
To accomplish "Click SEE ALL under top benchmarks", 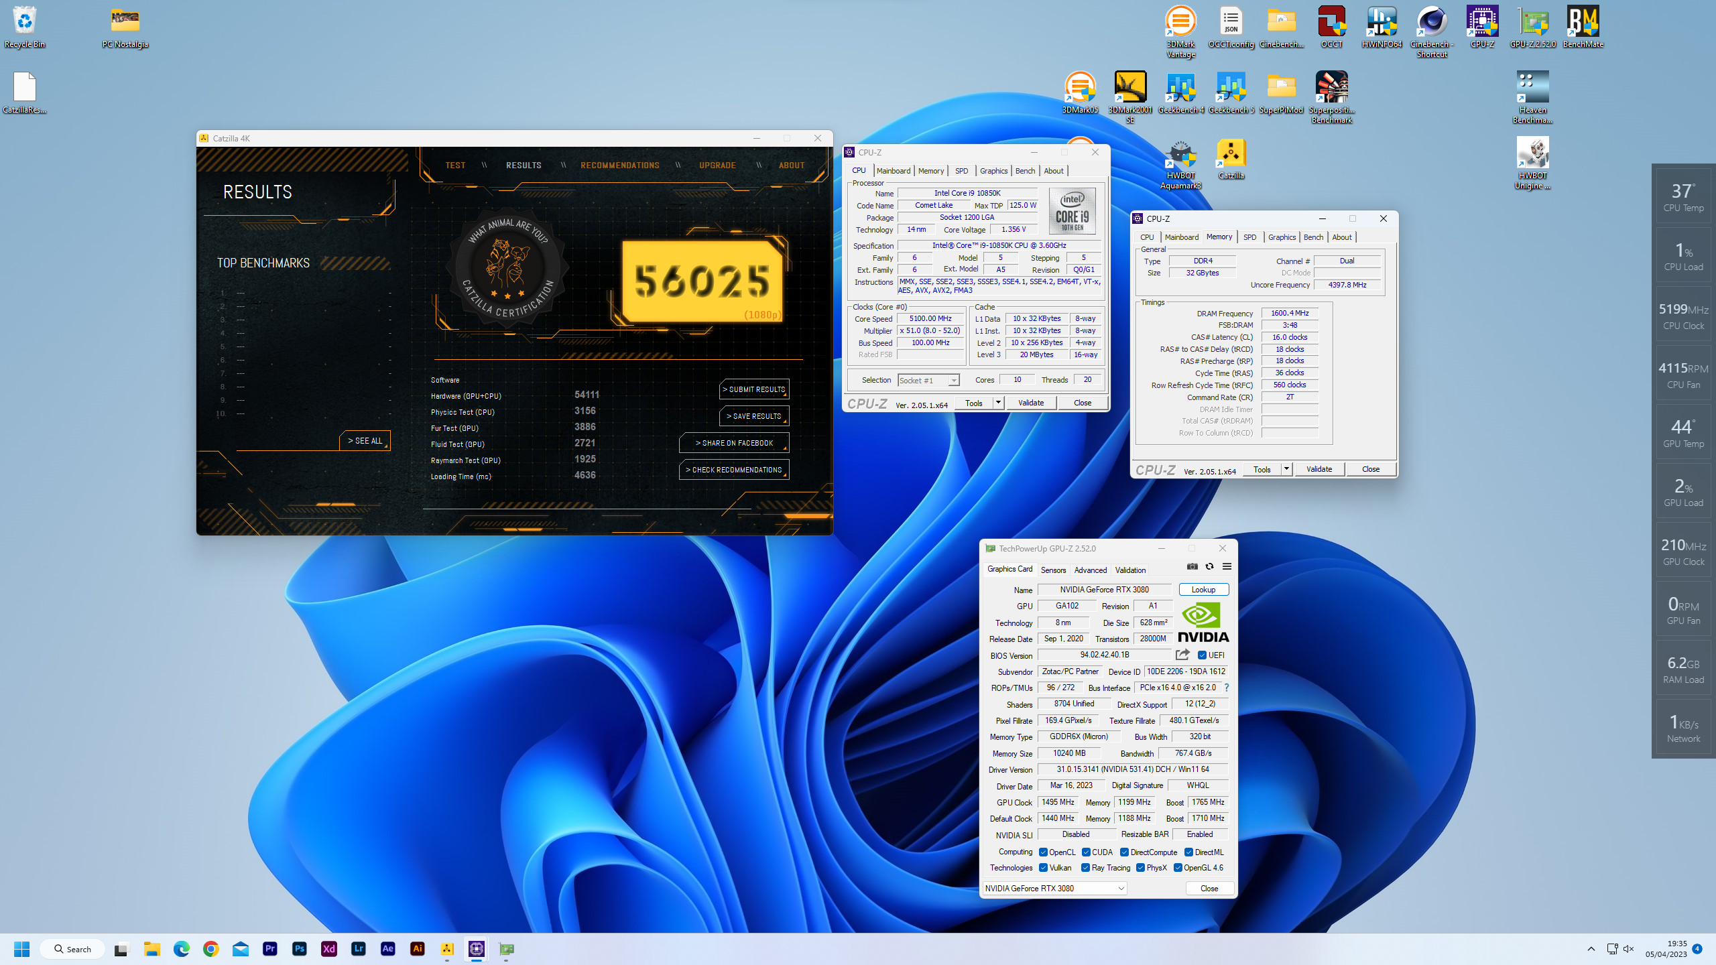I will 365,441.
